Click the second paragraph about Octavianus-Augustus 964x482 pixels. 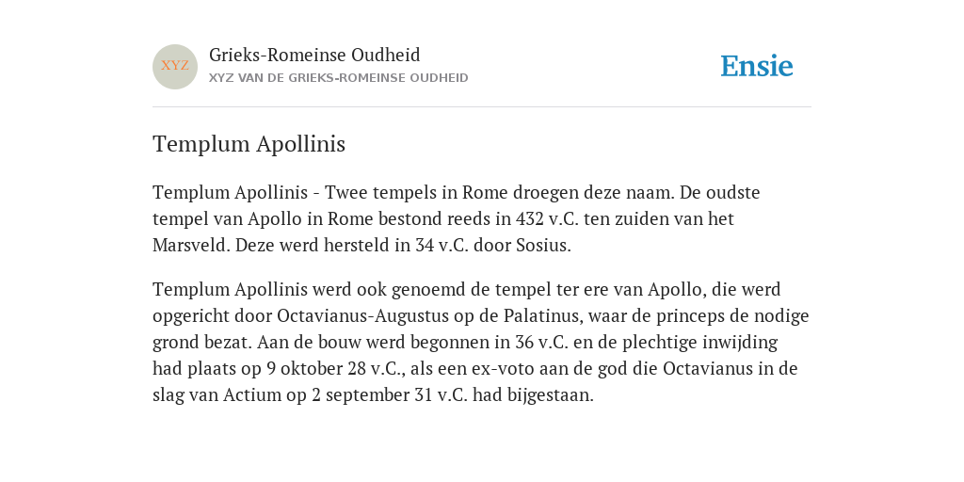coord(481,342)
